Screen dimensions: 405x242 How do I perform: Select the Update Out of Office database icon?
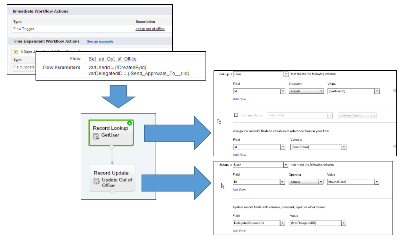[97, 182]
